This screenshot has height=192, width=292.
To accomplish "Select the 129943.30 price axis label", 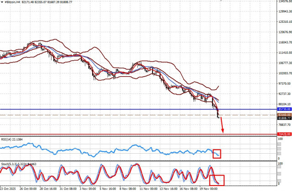I will coord(285,11).
